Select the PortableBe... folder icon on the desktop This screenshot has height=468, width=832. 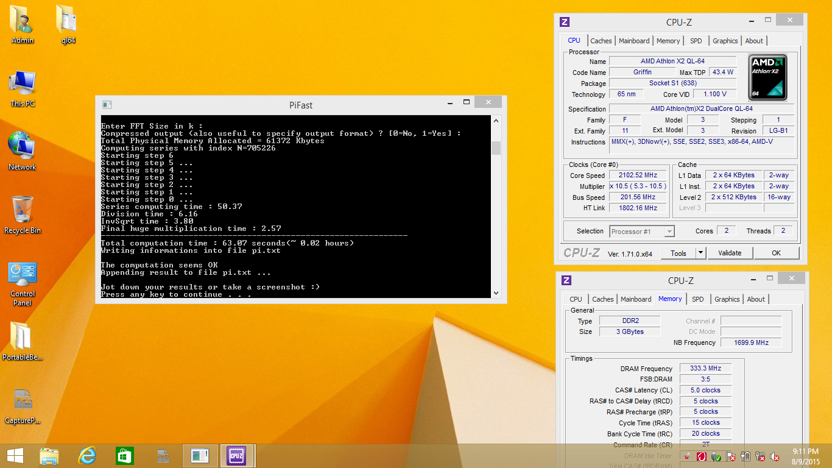23,341
